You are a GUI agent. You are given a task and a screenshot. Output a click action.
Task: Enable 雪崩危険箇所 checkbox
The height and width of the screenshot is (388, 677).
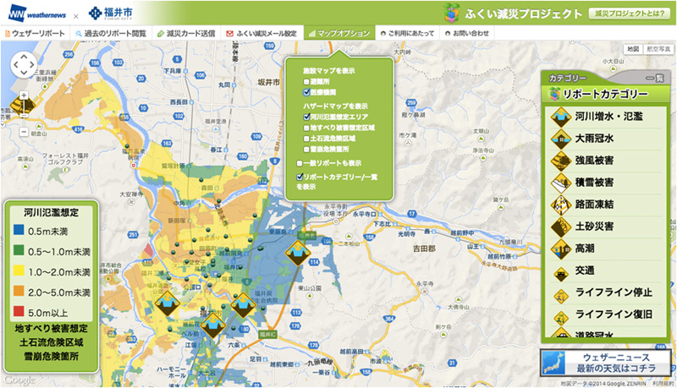(x=306, y=150)
